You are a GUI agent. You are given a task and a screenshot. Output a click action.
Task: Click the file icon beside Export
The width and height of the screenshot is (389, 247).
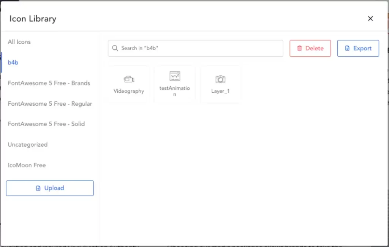pos(347,48)
